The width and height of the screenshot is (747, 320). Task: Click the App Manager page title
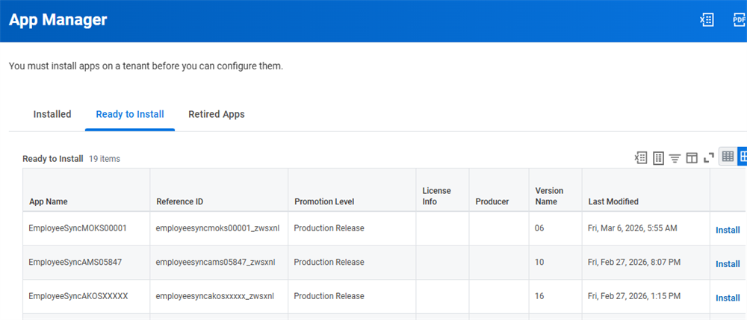(x=58, y=20)
